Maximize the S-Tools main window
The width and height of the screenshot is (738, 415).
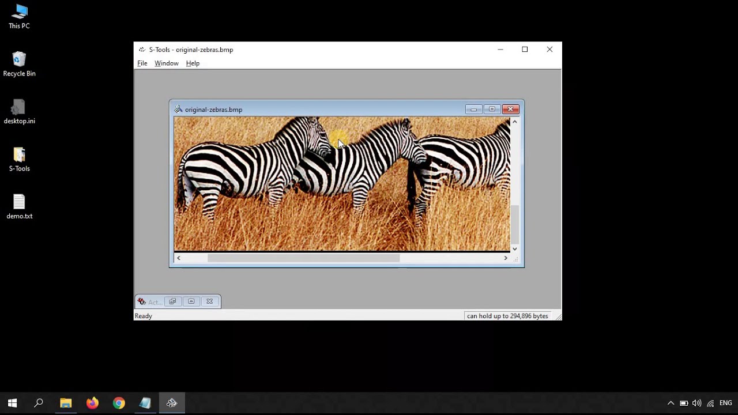525,50
